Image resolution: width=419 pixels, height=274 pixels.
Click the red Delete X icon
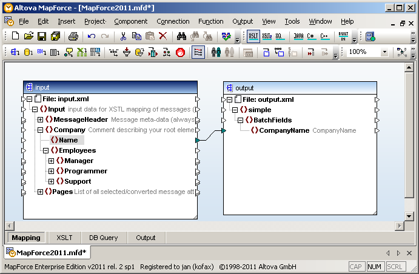click(163, 36)
